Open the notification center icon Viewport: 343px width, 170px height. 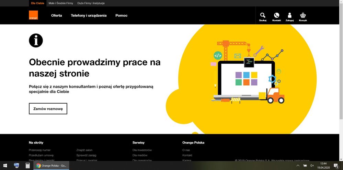point(336,166)
